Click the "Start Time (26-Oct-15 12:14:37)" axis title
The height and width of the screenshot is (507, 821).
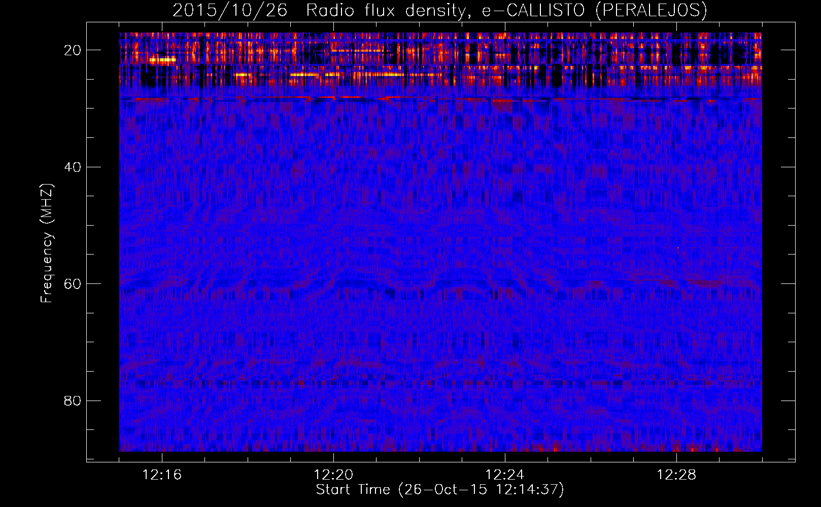pyautogui.click(x=440, y=490)
